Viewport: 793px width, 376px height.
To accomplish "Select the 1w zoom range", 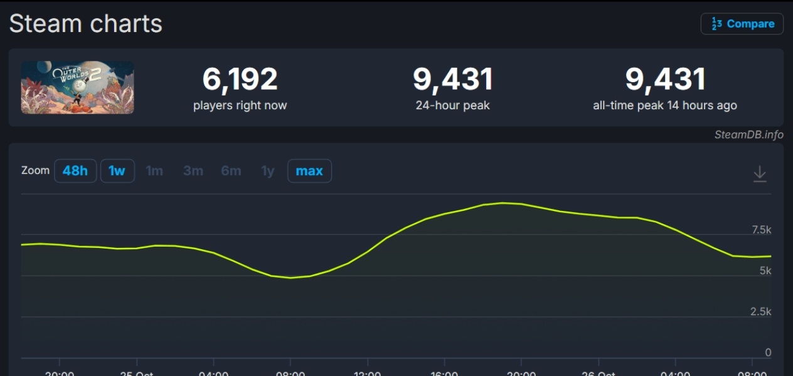I will pos(117,171).
